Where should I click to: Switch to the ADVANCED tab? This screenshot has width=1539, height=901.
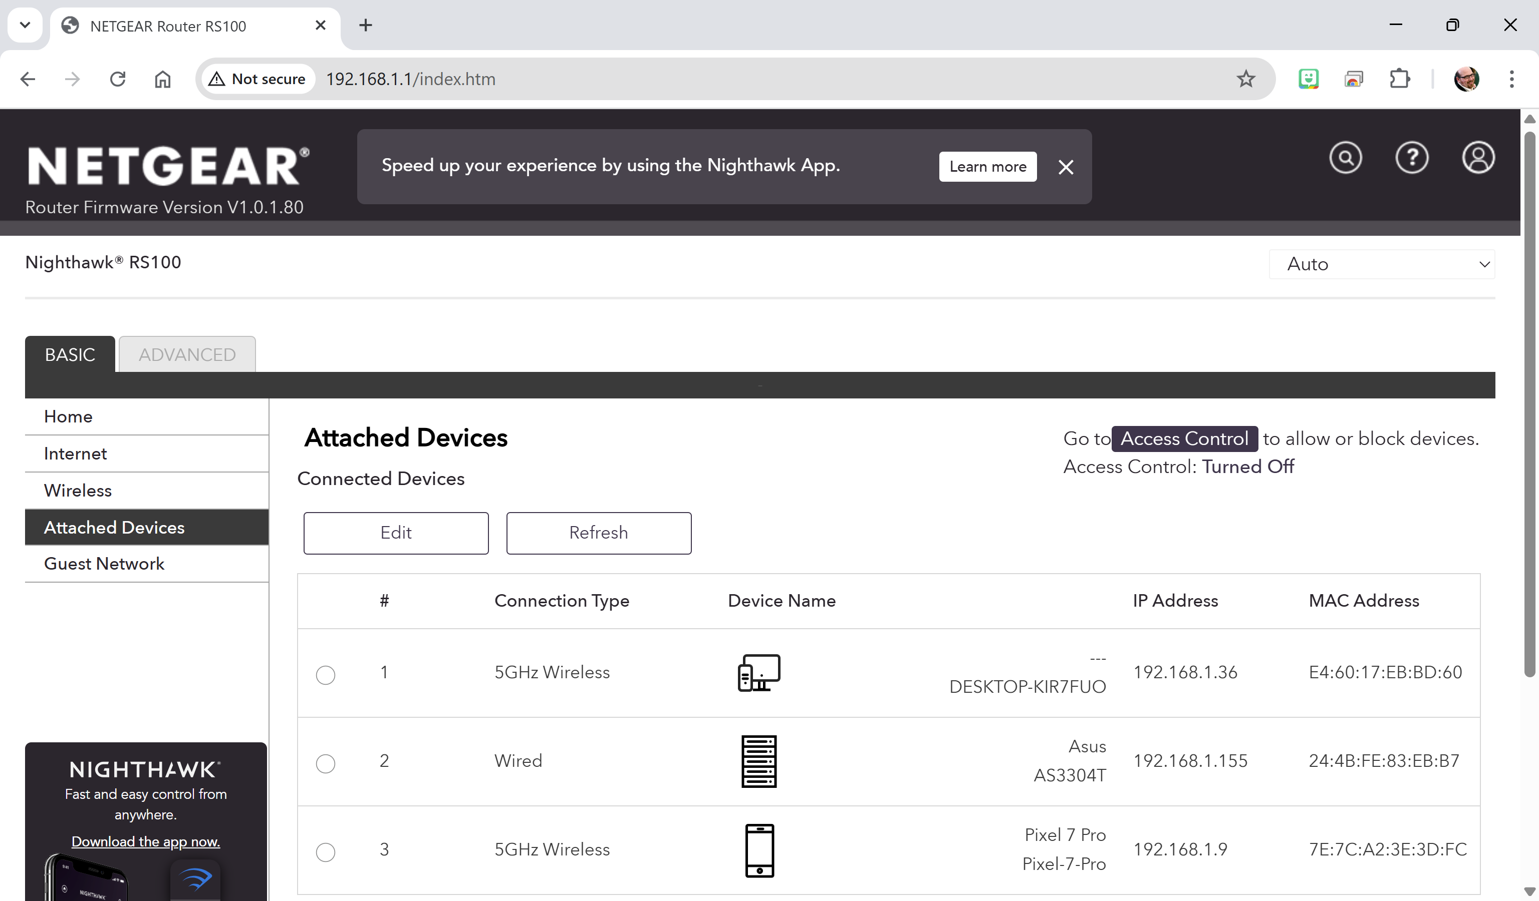[187, 354]
